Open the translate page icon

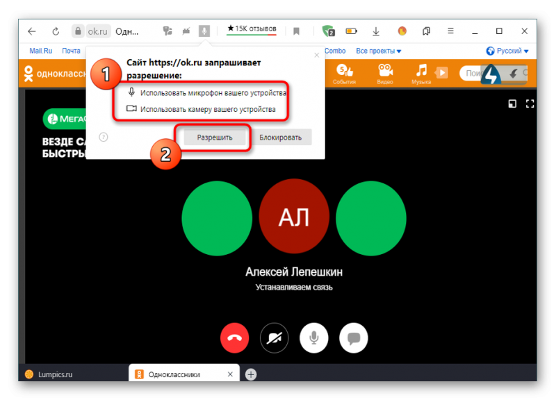(167, 31)
